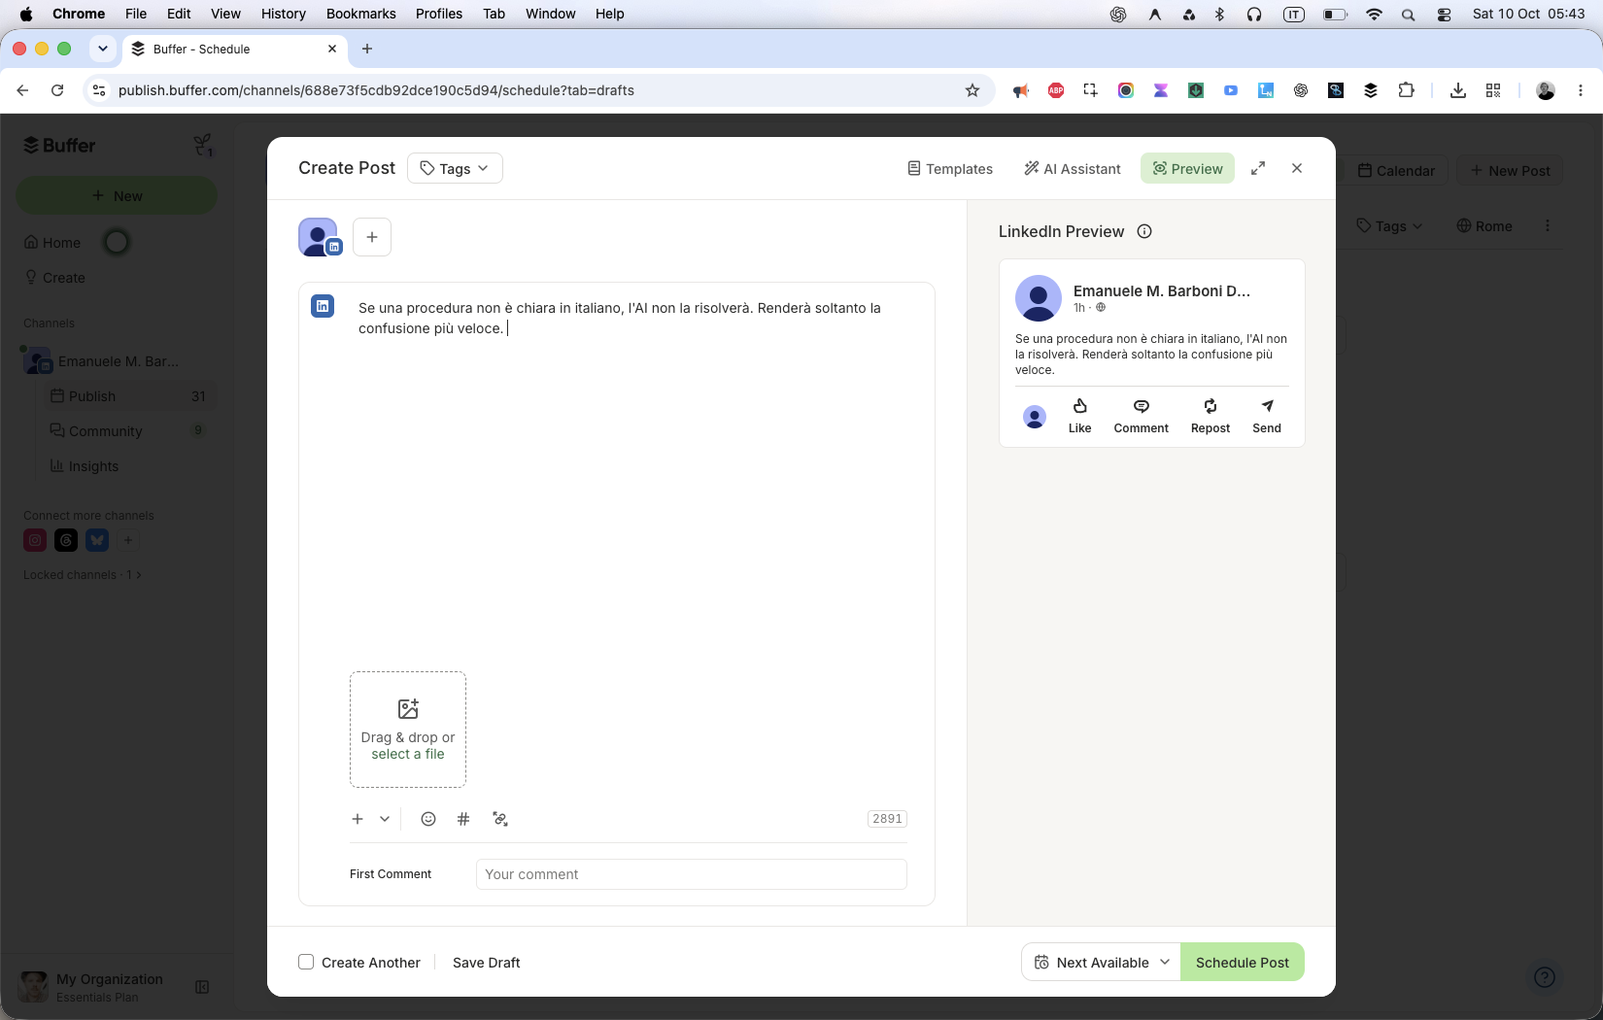This screenshot has width=1603, height=1020.
Task: Add integration with the plus icon in composer toolbar
Action: click(x=358, y=819)
